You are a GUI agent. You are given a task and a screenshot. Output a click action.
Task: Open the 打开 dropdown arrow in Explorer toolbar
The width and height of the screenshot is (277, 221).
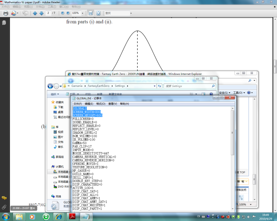coord(78,94)
